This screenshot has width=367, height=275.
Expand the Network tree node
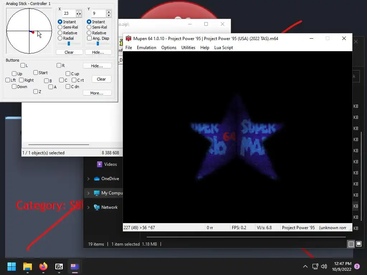(x=89, y=207)
